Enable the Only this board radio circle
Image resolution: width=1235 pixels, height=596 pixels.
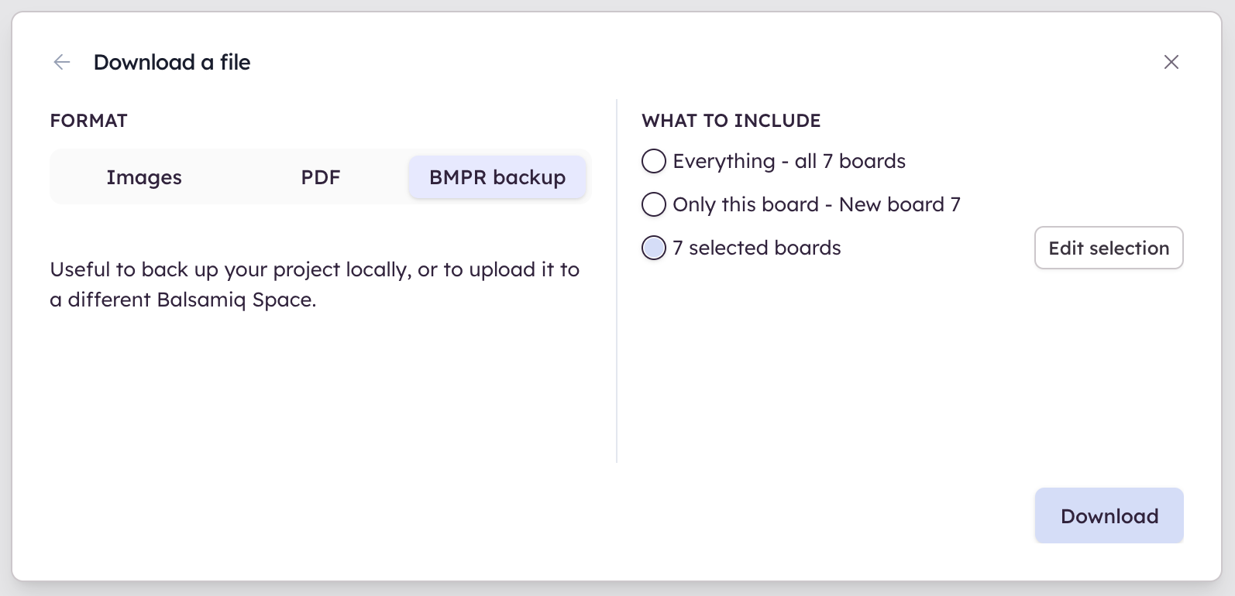(x=654, y=204)
